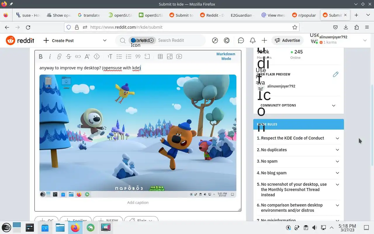This screenshot has width=374, height=234.
Task: Toggle bold formatting in the post editor
Action: [41, 56]
